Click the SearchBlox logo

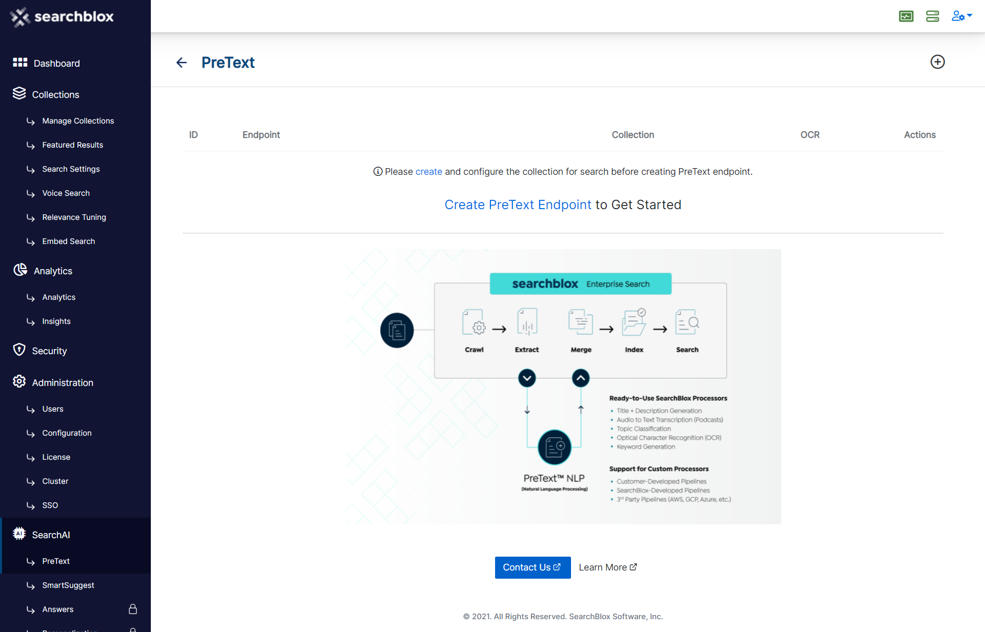point(62,17)
